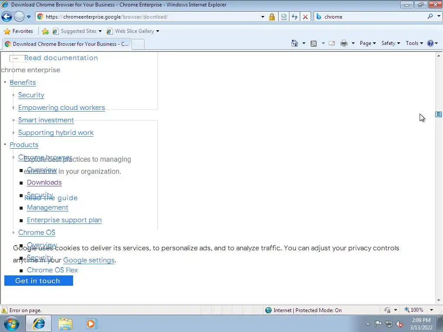
Task: Open the Empowering cloud workers link
Action: pos(61,108)
